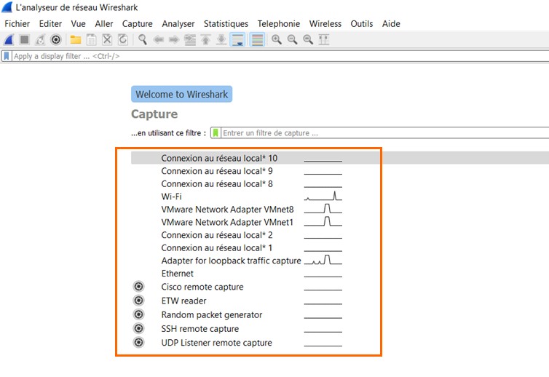This screenshot has height=377, width=549.
Task: Save the capture file from the toolbar
Action: (x=92, y=39)
